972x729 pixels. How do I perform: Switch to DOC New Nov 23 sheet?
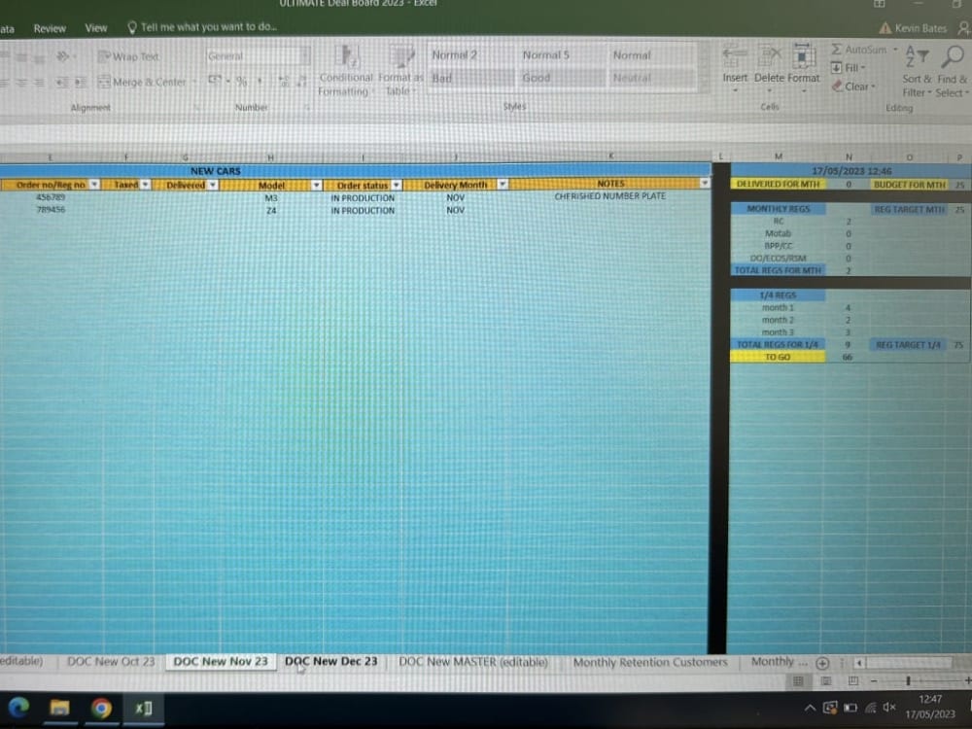click(x=220, y=661)
